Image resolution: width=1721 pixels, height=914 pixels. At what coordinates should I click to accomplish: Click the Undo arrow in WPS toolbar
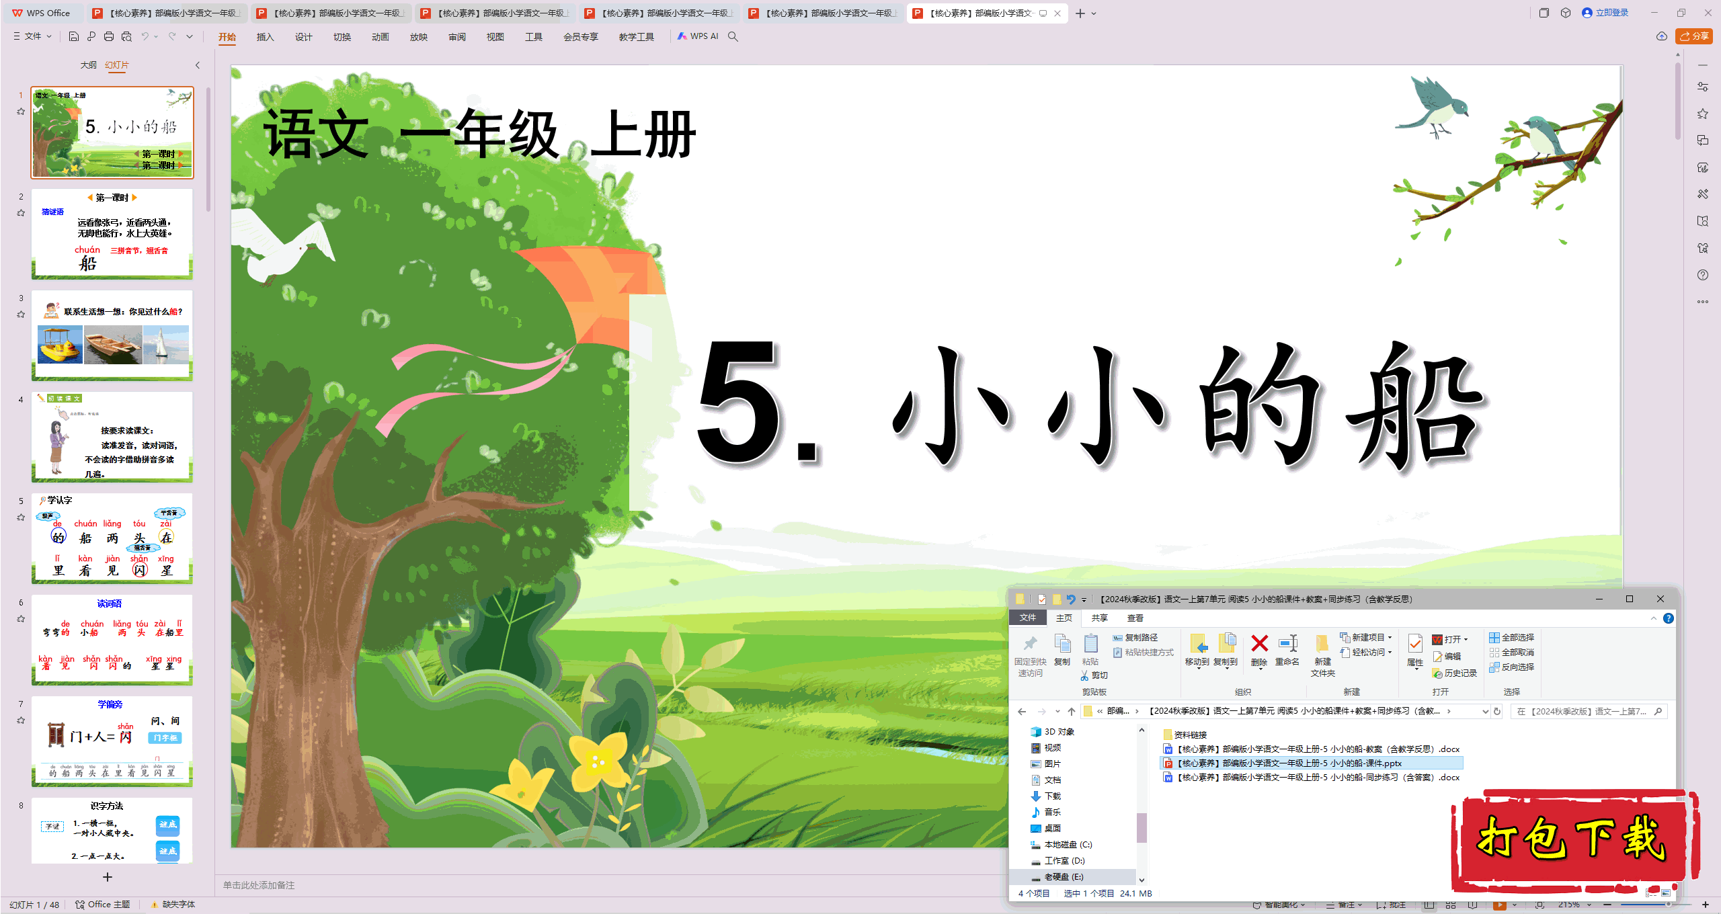(145, 36)
